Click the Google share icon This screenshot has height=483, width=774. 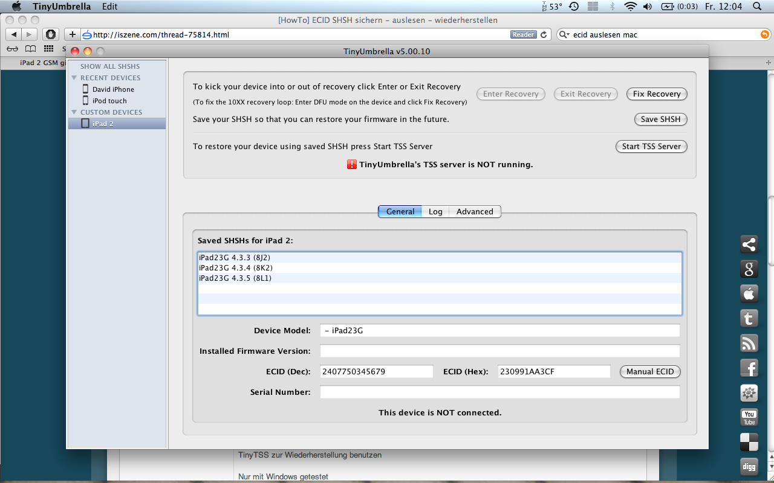[x=749, y=269]
